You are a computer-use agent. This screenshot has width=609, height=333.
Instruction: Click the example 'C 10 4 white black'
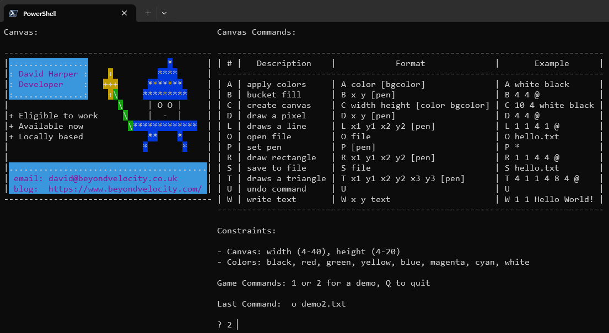click(x=549, y=105)
